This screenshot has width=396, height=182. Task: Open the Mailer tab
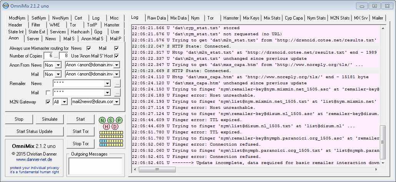378,18
